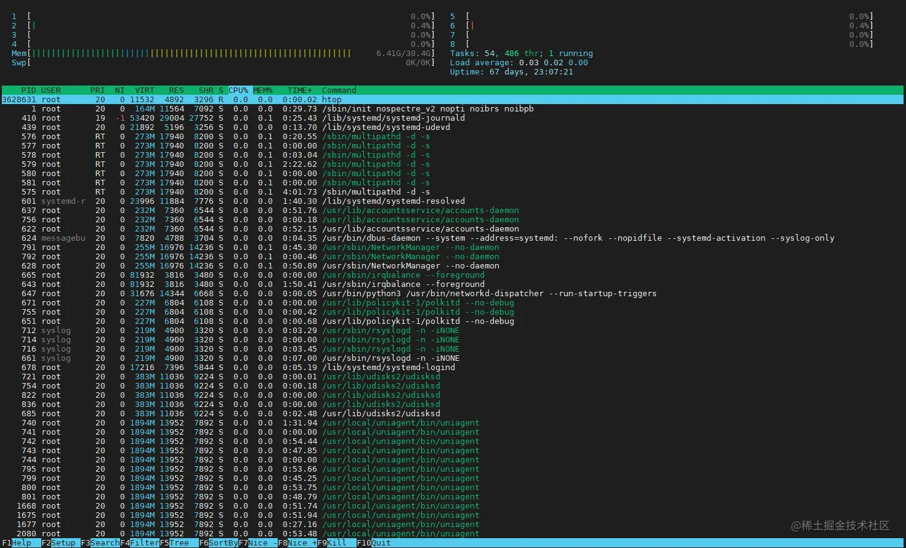The width and height of the screenshot is (906, 548).
Task: Click the NI column header
Action: (x=119, y=91)
